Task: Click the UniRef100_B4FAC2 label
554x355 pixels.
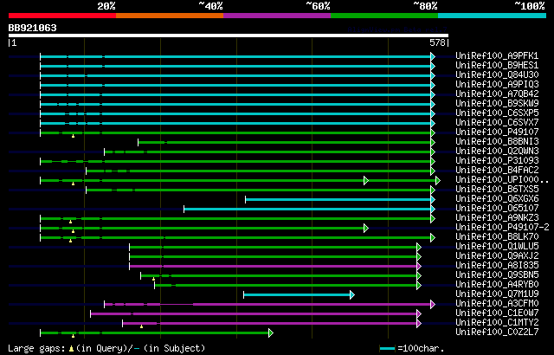Action: [497, 171]
